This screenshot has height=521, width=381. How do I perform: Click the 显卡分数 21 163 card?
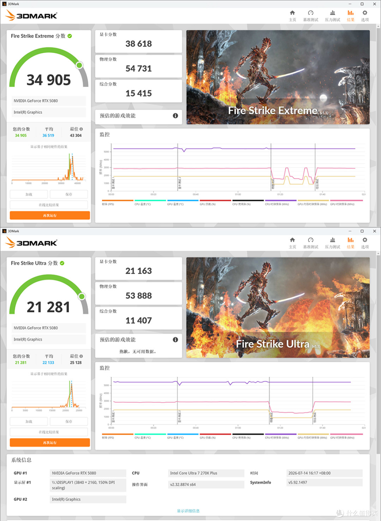click(139, 268)
